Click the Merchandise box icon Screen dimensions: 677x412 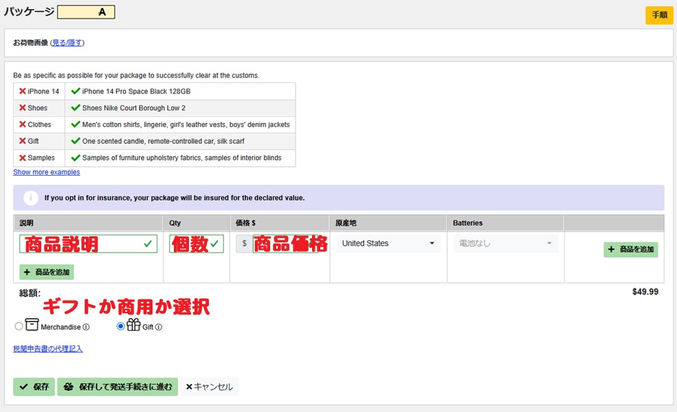point(32,325)
